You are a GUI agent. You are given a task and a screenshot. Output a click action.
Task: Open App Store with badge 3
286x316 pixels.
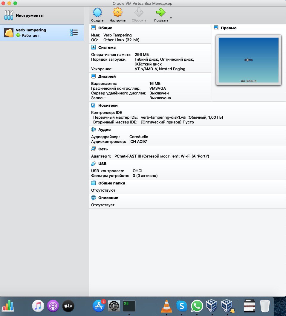coord(99,306)
